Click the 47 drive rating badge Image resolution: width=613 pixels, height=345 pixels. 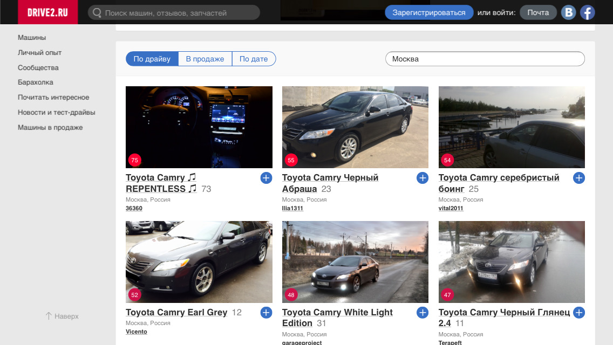pyautogui.click(x=447, y=295)
